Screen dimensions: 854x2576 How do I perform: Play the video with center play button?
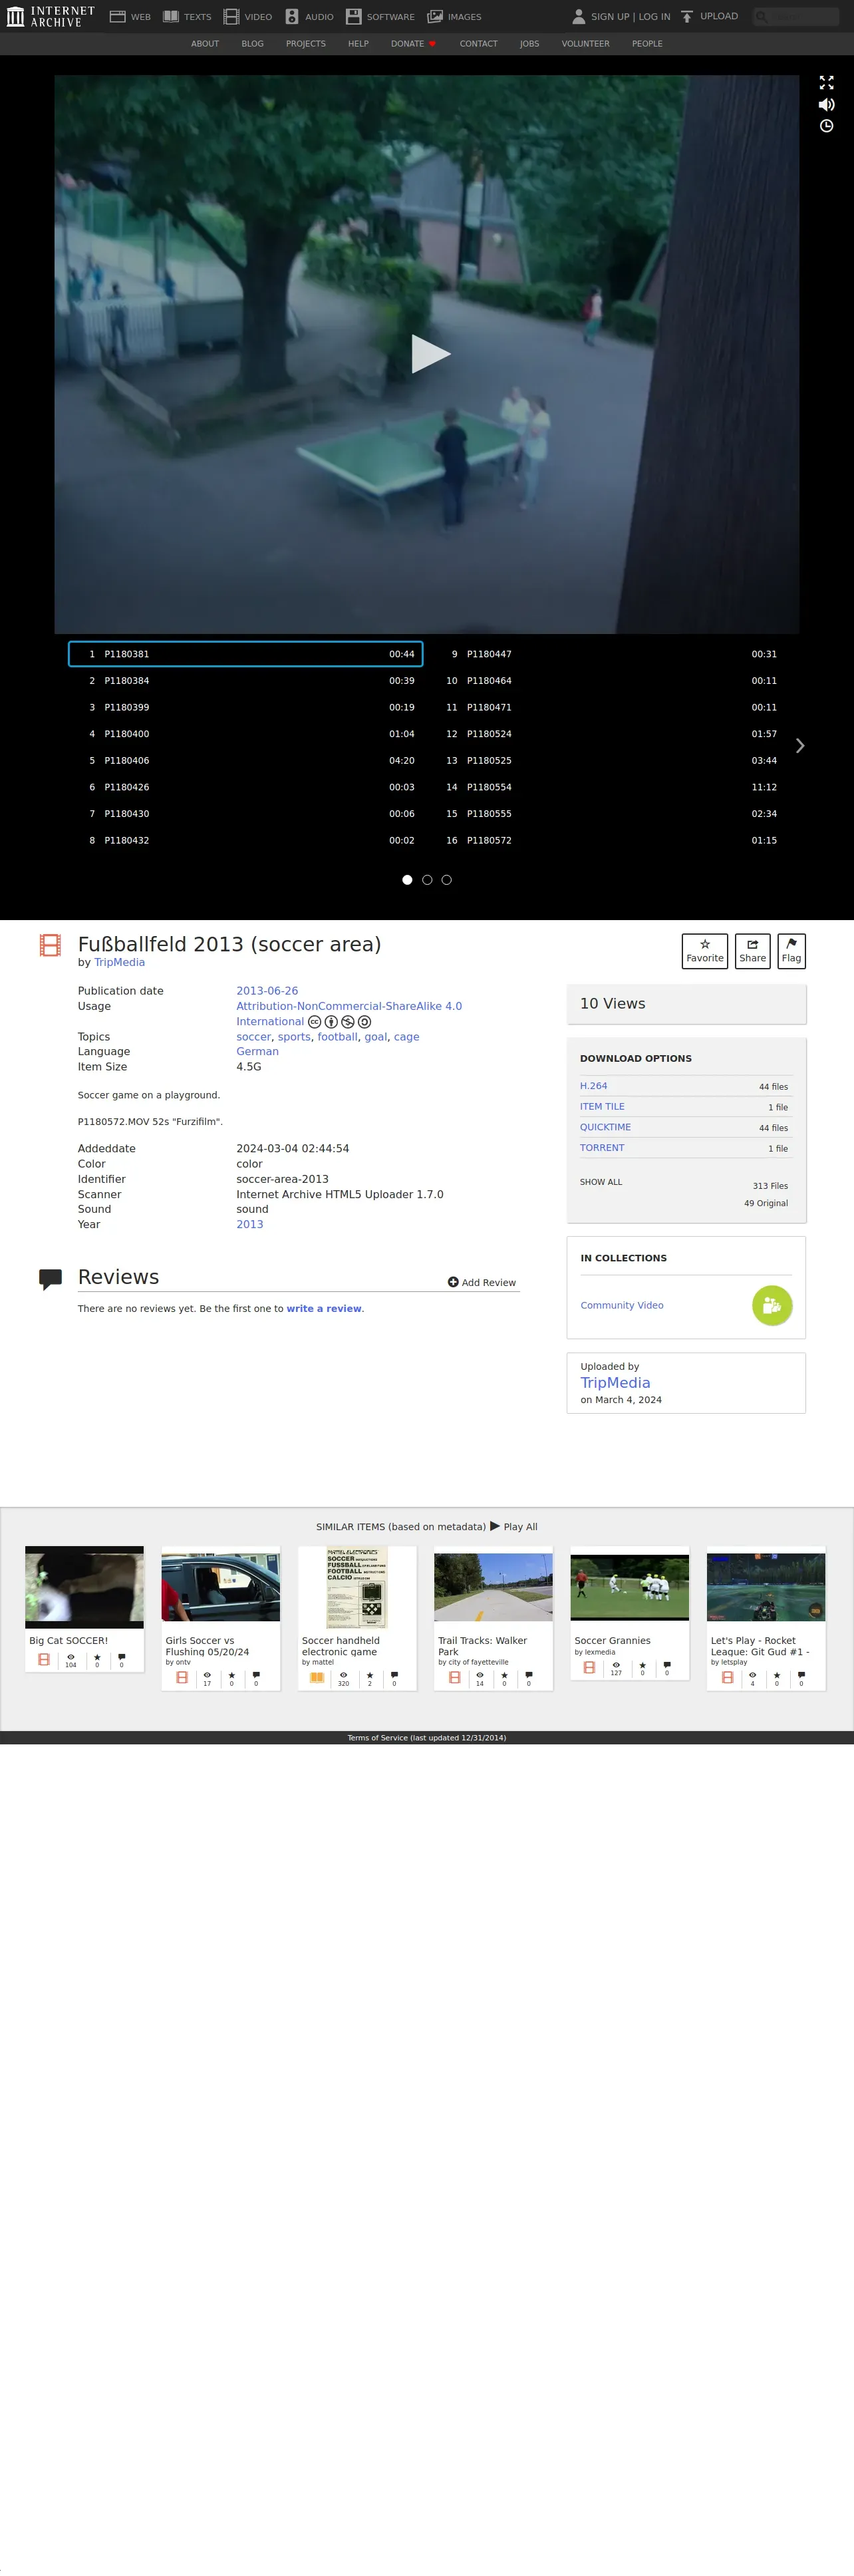point(430,354)
